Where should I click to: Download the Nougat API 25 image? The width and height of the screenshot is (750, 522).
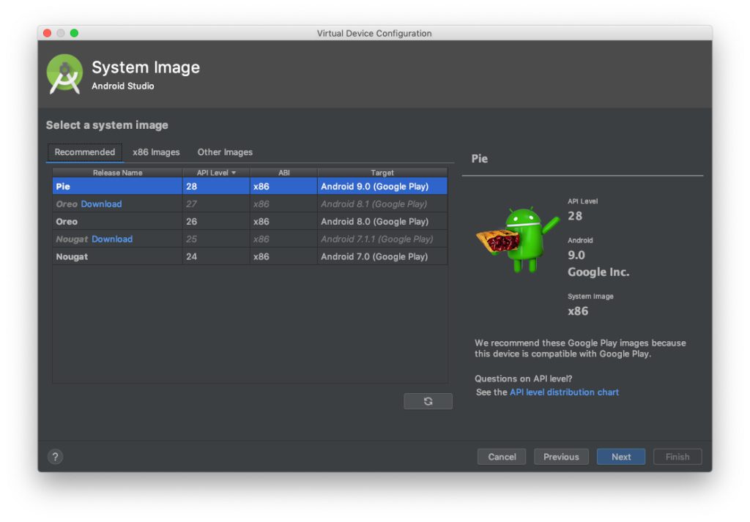[x=112, y=239]
